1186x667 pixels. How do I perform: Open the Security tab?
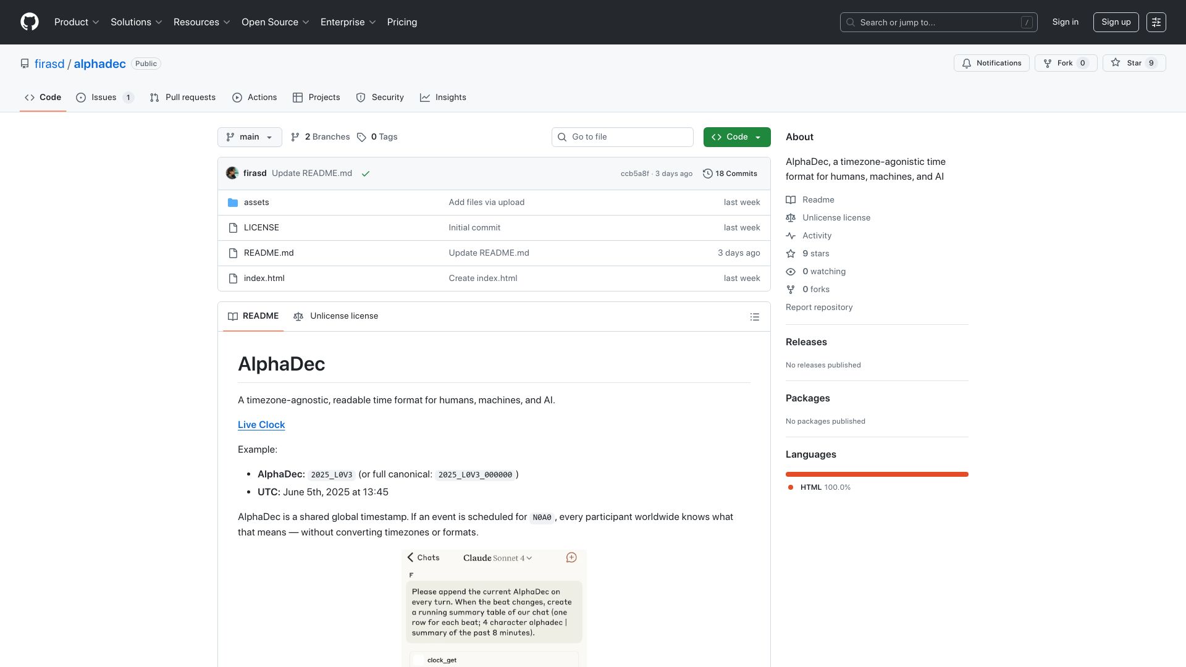380,98
